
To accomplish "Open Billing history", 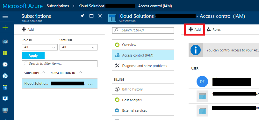I will click(x=143, y=89).
